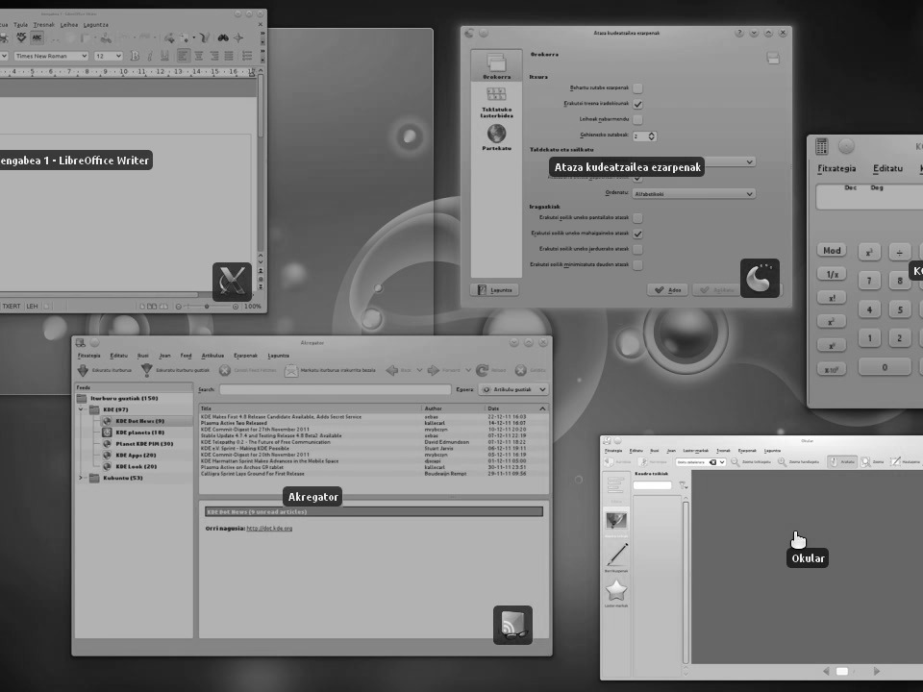Enable the Behartu zutabe ezarpenak checkbox
The height and width of the screenshot is (692, 923).
637,88
